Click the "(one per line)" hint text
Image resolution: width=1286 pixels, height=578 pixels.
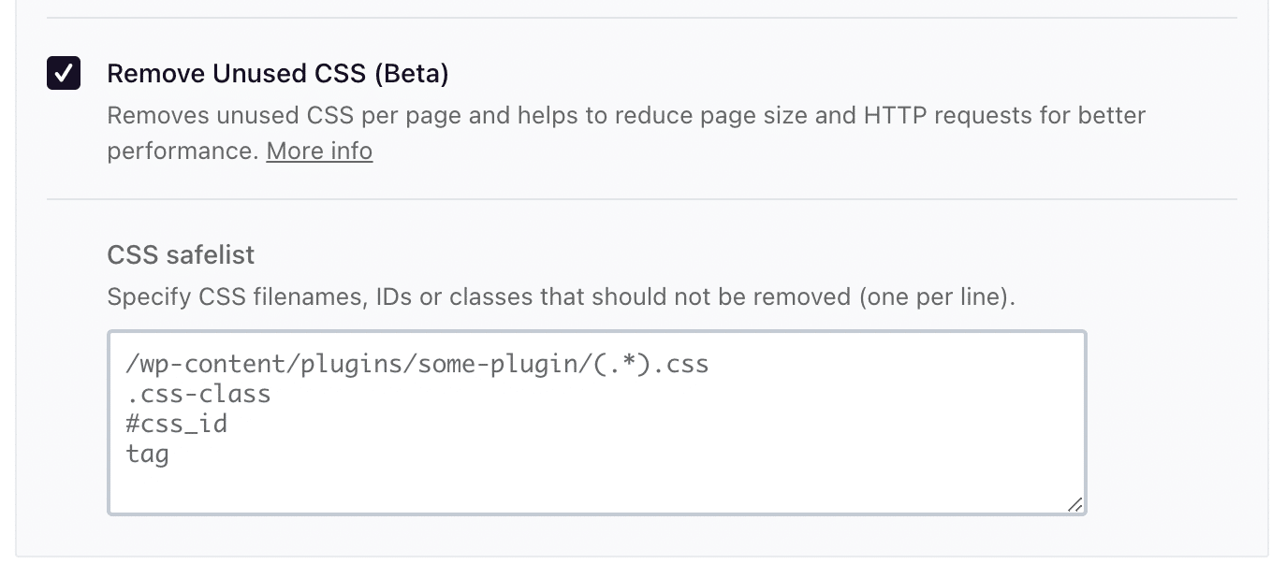[x=935, y=297]
